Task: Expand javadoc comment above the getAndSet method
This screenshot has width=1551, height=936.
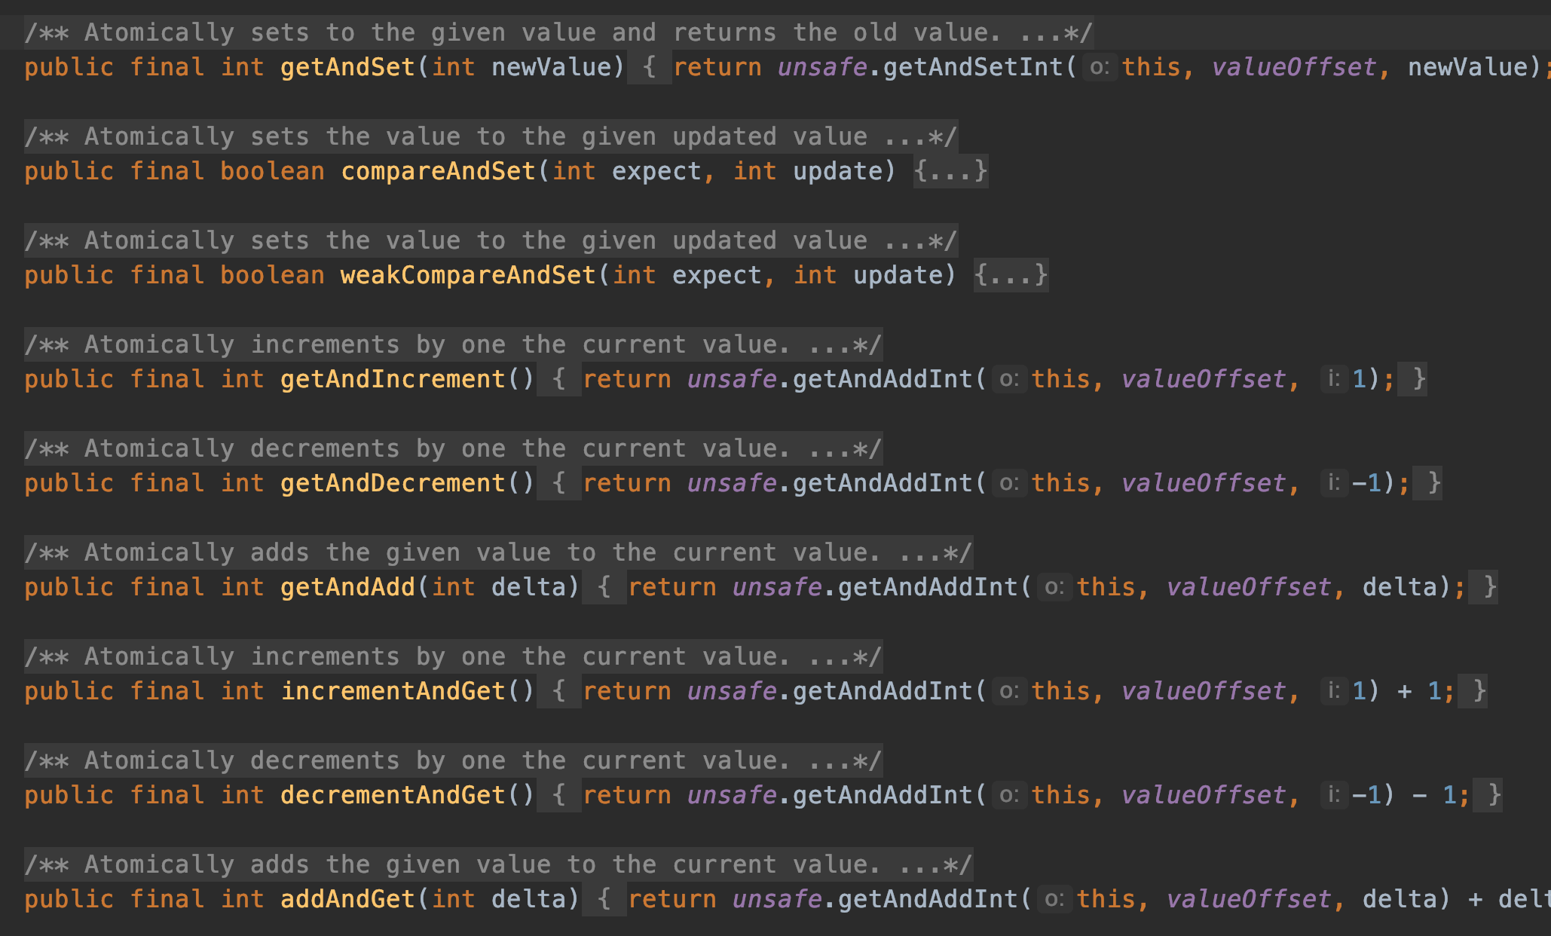Action: click(1040, 33)
